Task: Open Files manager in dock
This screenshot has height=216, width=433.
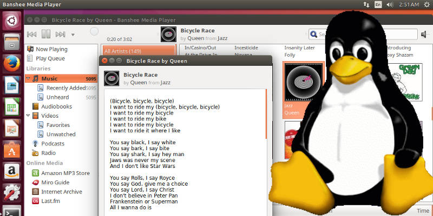Action: tap(12, 42)
